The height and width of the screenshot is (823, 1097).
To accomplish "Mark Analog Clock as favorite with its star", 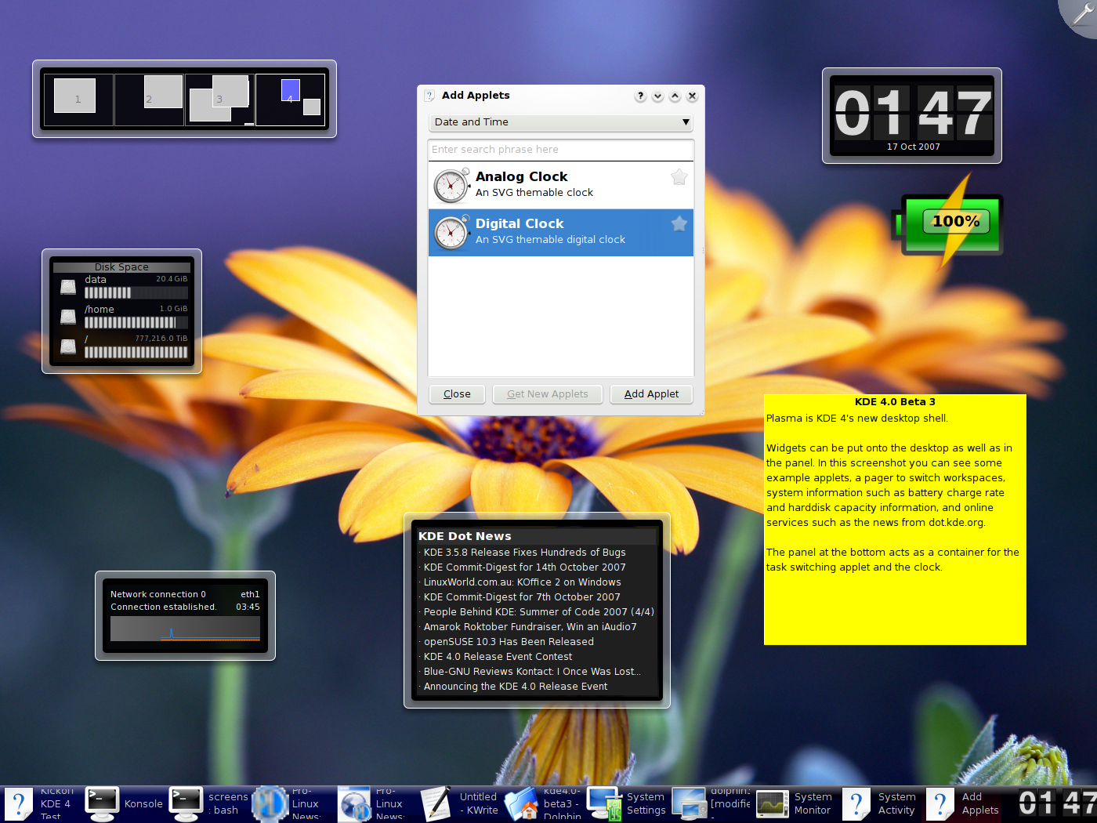I will click(679, 177).
